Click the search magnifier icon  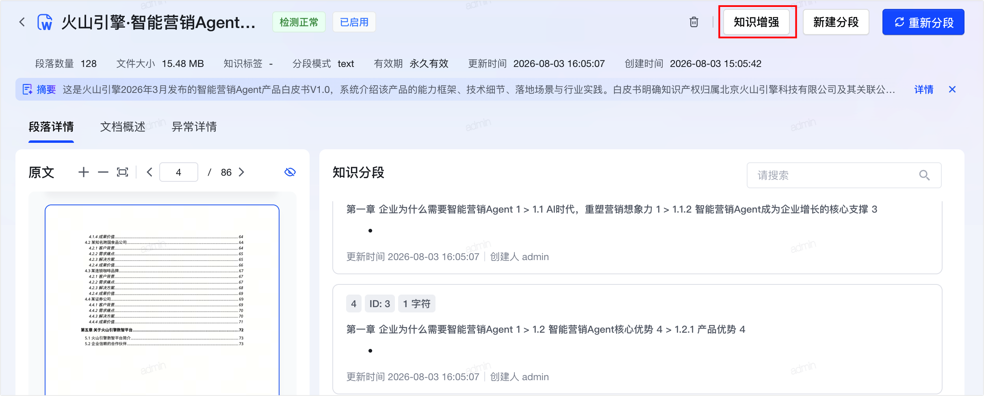tap(924, 175)
